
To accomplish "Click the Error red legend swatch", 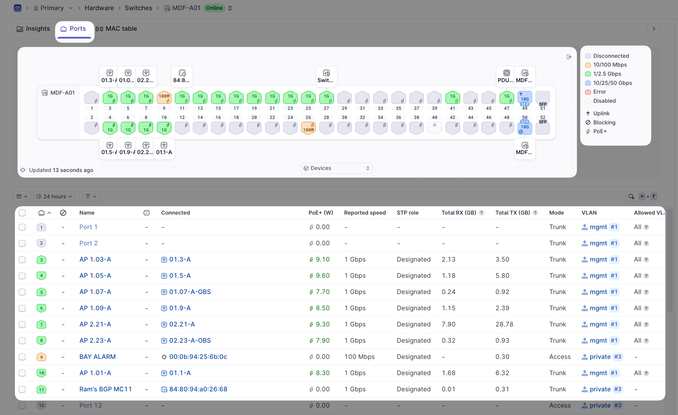I will pos(588,92).
